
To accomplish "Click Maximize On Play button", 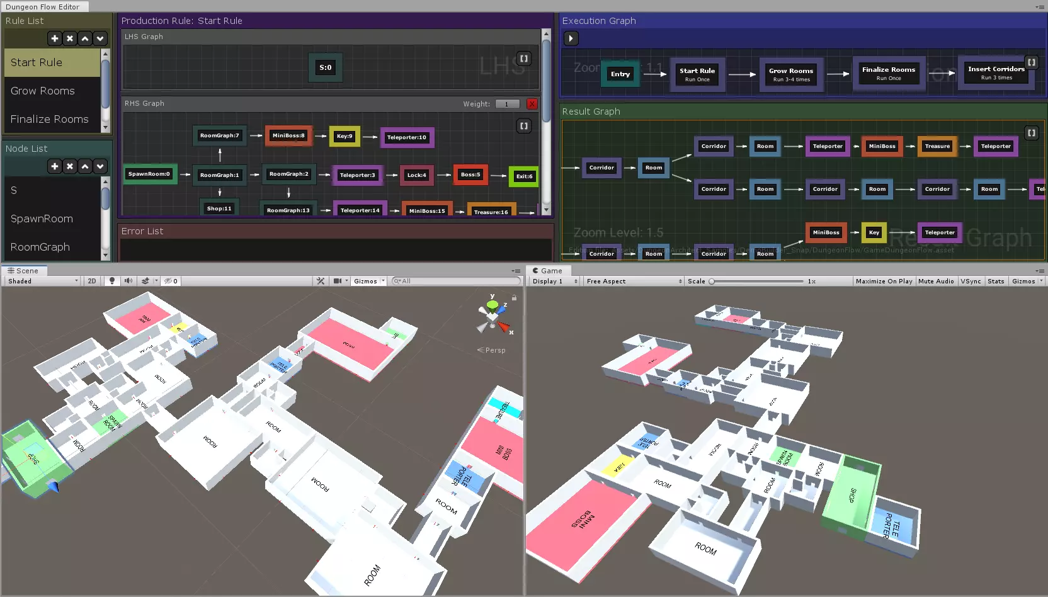I will click(884, 281).
